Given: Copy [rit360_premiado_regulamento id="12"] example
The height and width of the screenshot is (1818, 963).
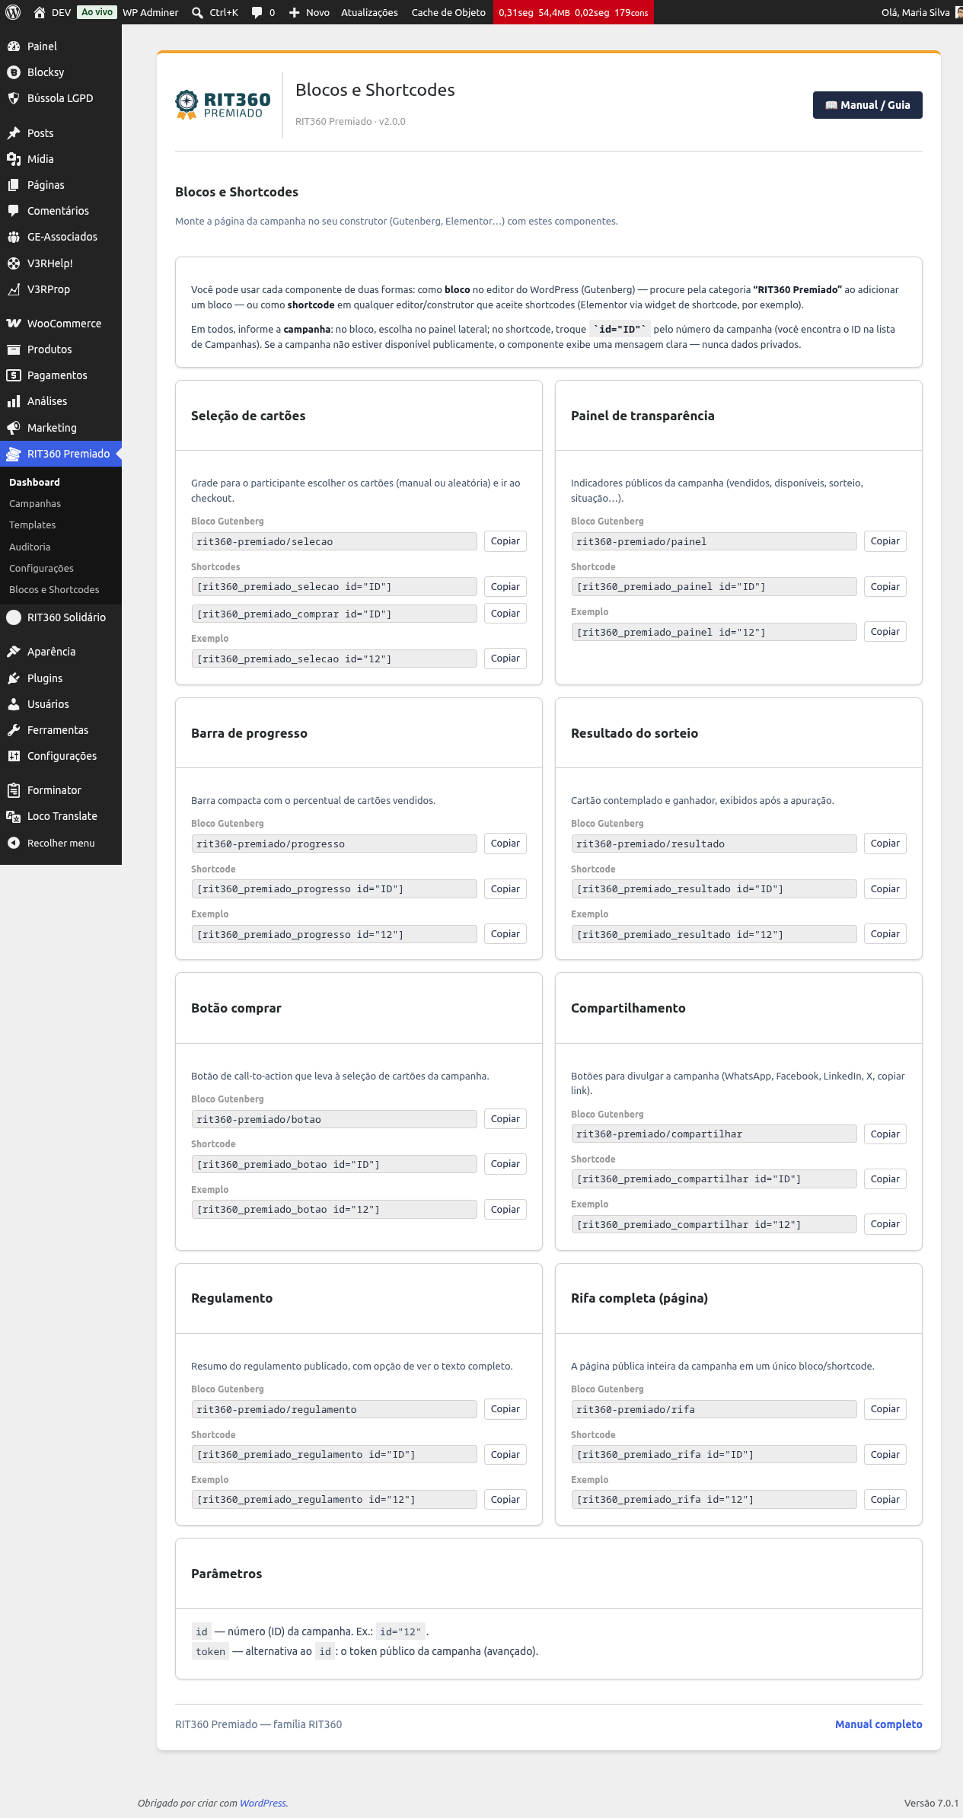Looking at the screenshot, I should point(505,1500).
